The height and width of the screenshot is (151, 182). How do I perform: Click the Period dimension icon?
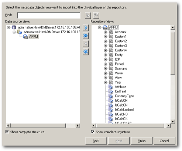111,64
